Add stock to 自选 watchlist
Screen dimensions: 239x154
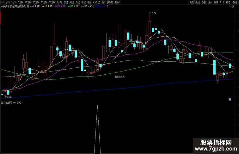click(x=234, y=2)
